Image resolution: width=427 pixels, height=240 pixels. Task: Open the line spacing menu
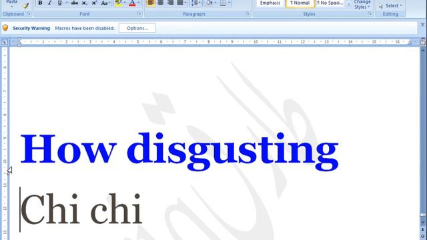click(x=195, y=3)
